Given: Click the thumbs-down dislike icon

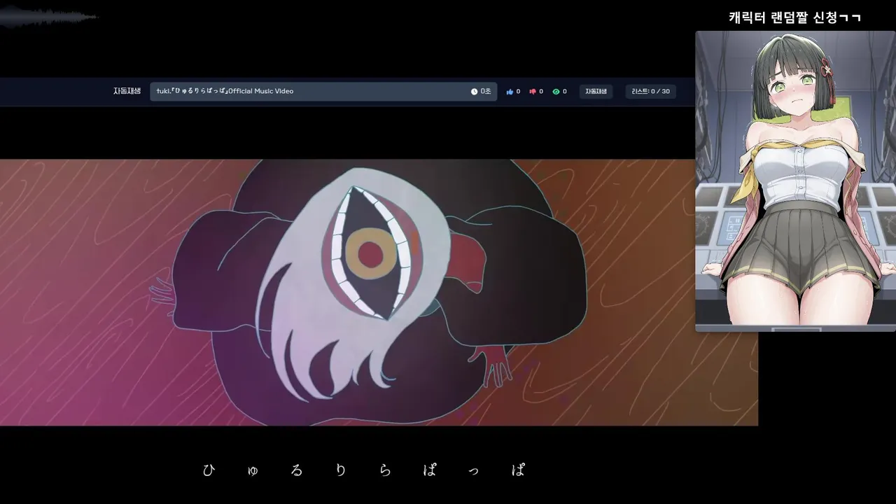Looking at the screenshot, I should click(x=533, y=92).
